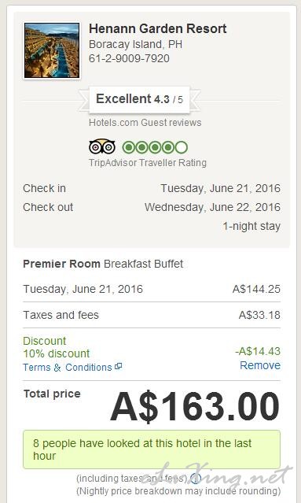Remove the 10% discount
This screenshot has height=503, width=301.
[x=260, y=365]
